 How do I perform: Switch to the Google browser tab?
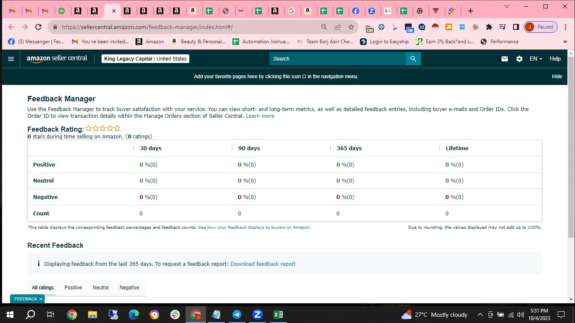[291, 11]
